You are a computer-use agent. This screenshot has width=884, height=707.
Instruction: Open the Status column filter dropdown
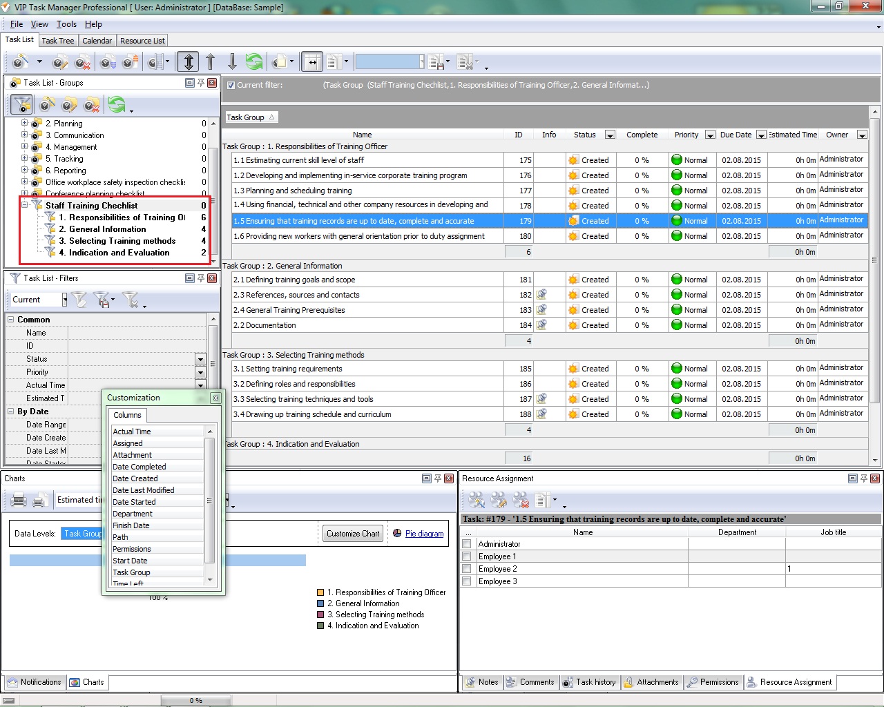609,135
